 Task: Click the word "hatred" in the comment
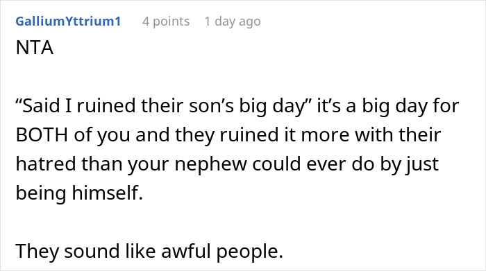46,164
